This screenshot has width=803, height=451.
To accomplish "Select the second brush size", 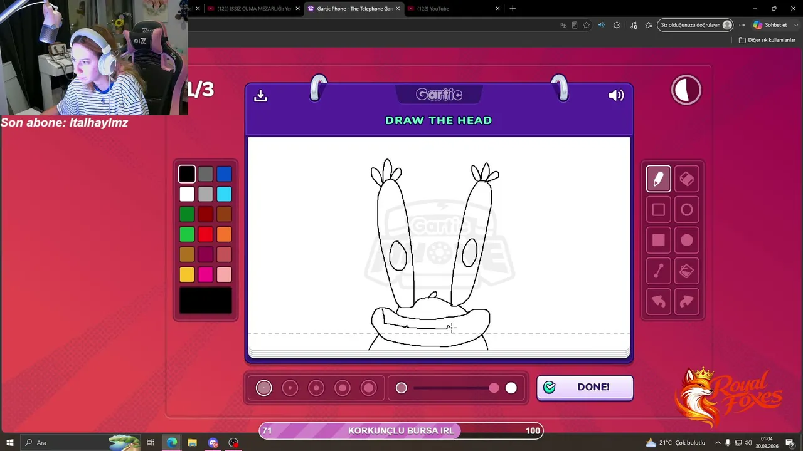I will pyautogui.click(x=290, y=388).
